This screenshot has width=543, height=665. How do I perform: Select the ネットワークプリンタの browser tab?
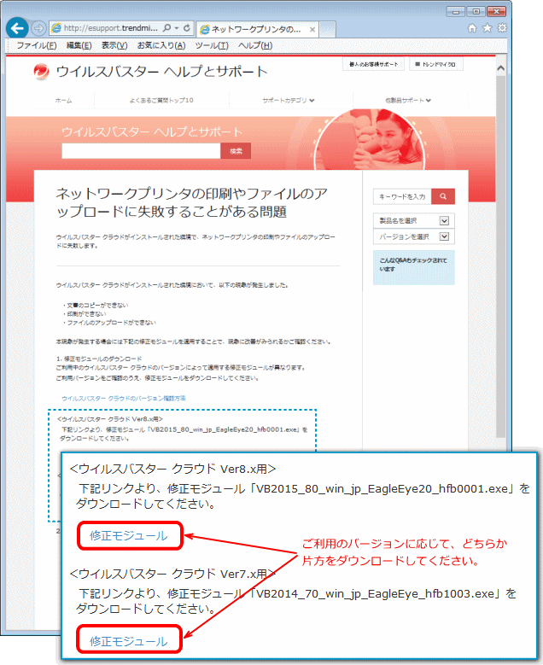[256, 29]
